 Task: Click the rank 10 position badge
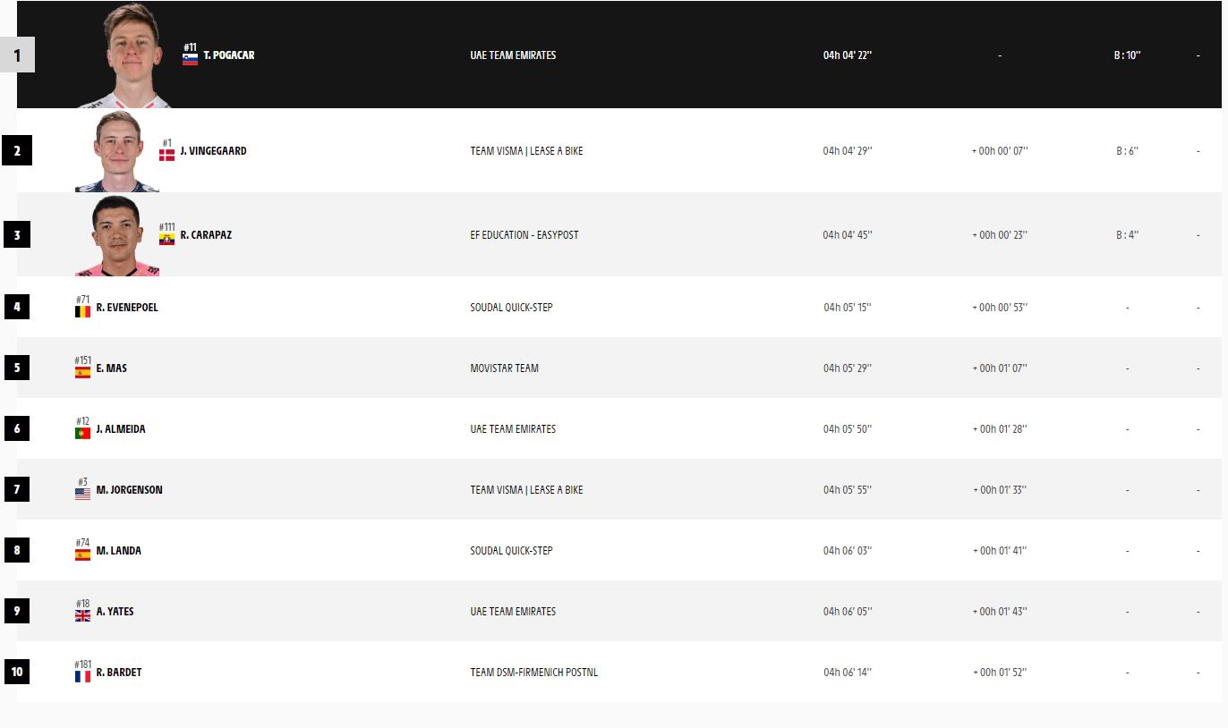coord(17,672)
